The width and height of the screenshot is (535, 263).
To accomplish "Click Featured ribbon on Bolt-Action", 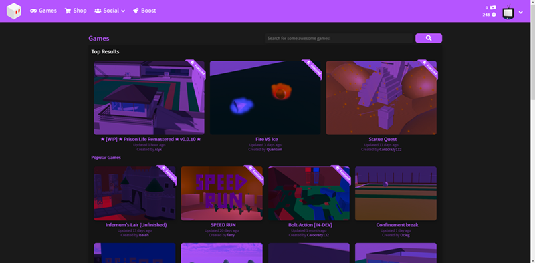I will 342,173.
